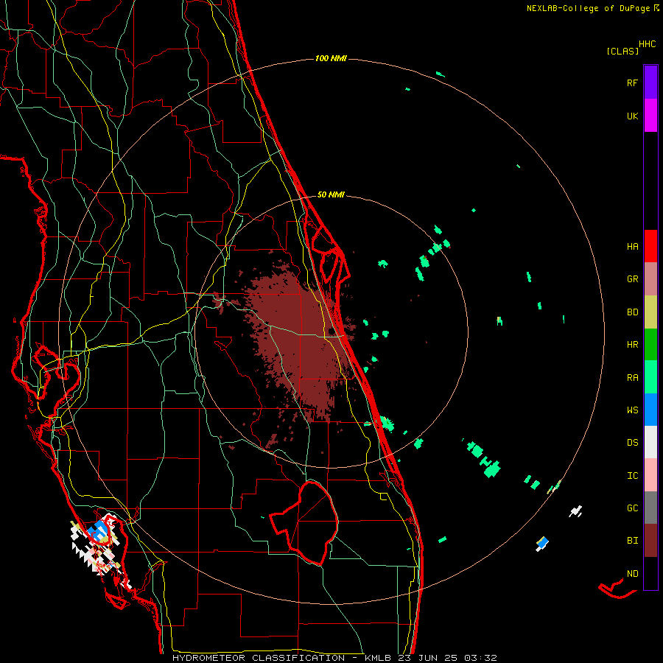Click the UK magenta legend swatch

point(650,116)
